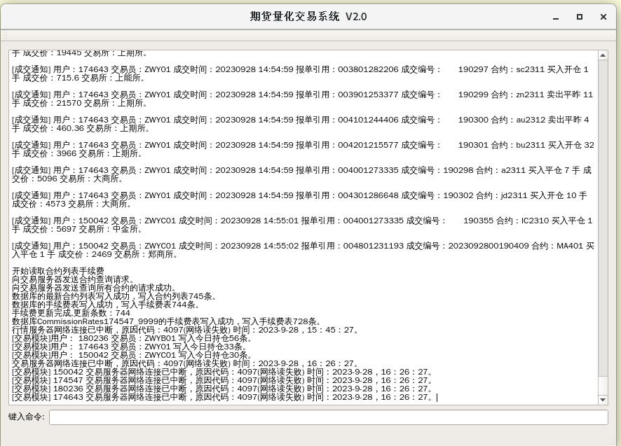Click the log scrollbar down arrow
621x446 pixels.
click(x=603, y=400)
